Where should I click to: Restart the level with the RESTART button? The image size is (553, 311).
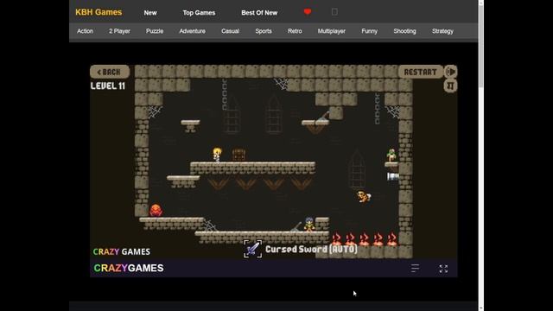pyautogui.click(x=421, y=72)
